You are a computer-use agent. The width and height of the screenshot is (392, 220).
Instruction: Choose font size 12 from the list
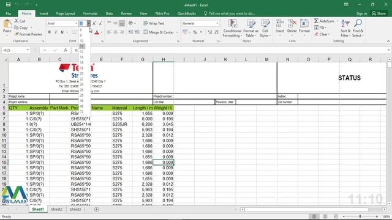pyautogui.click(x=81, y=51)
